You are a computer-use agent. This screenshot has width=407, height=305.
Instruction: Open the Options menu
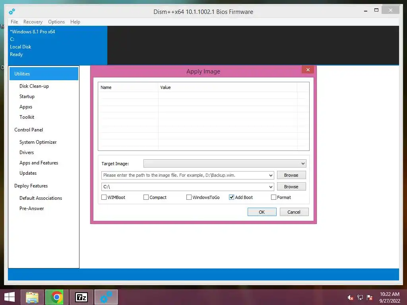(x=56, y=22)
